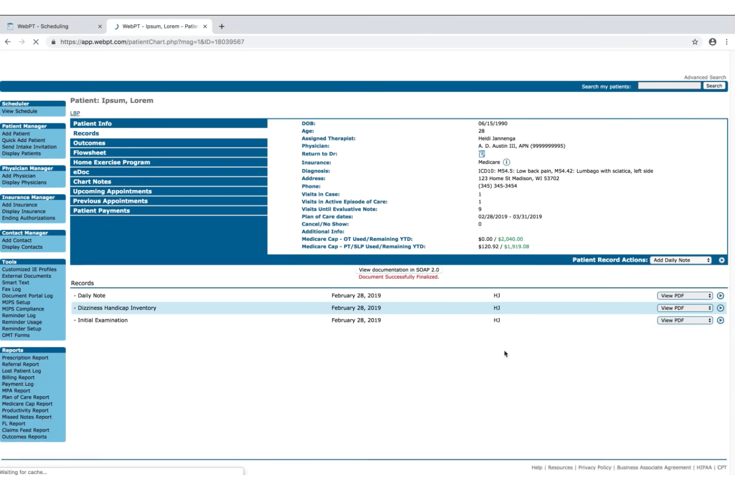Image resolution: width=735 pixels, height=490 pixels.
Task: Open the Daily Note record
Action: 91,296
